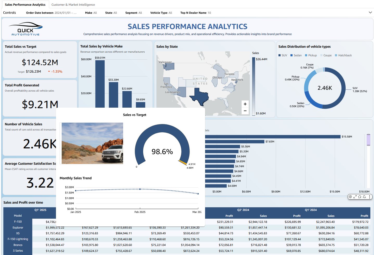Open the Vehicle Type filter dropdown

coord(161,13)
